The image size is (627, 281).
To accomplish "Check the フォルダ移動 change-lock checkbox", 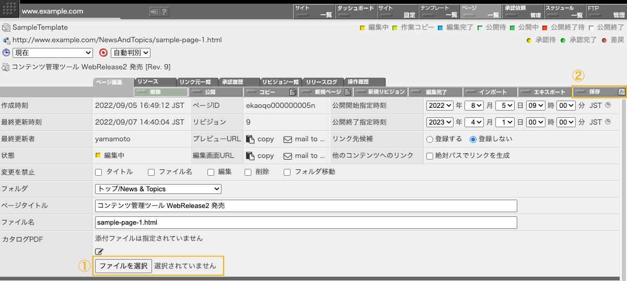I will point(287,172).
